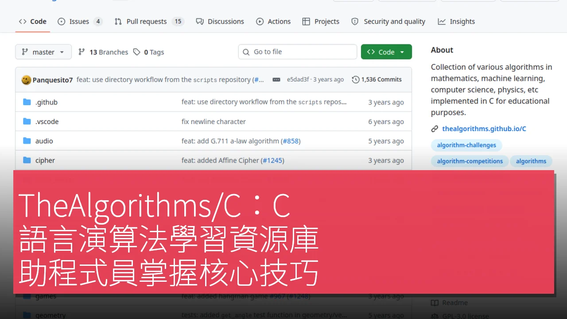The image size is (567, 319).
Task: Open the .vscode folder
Action: [47, 122]
